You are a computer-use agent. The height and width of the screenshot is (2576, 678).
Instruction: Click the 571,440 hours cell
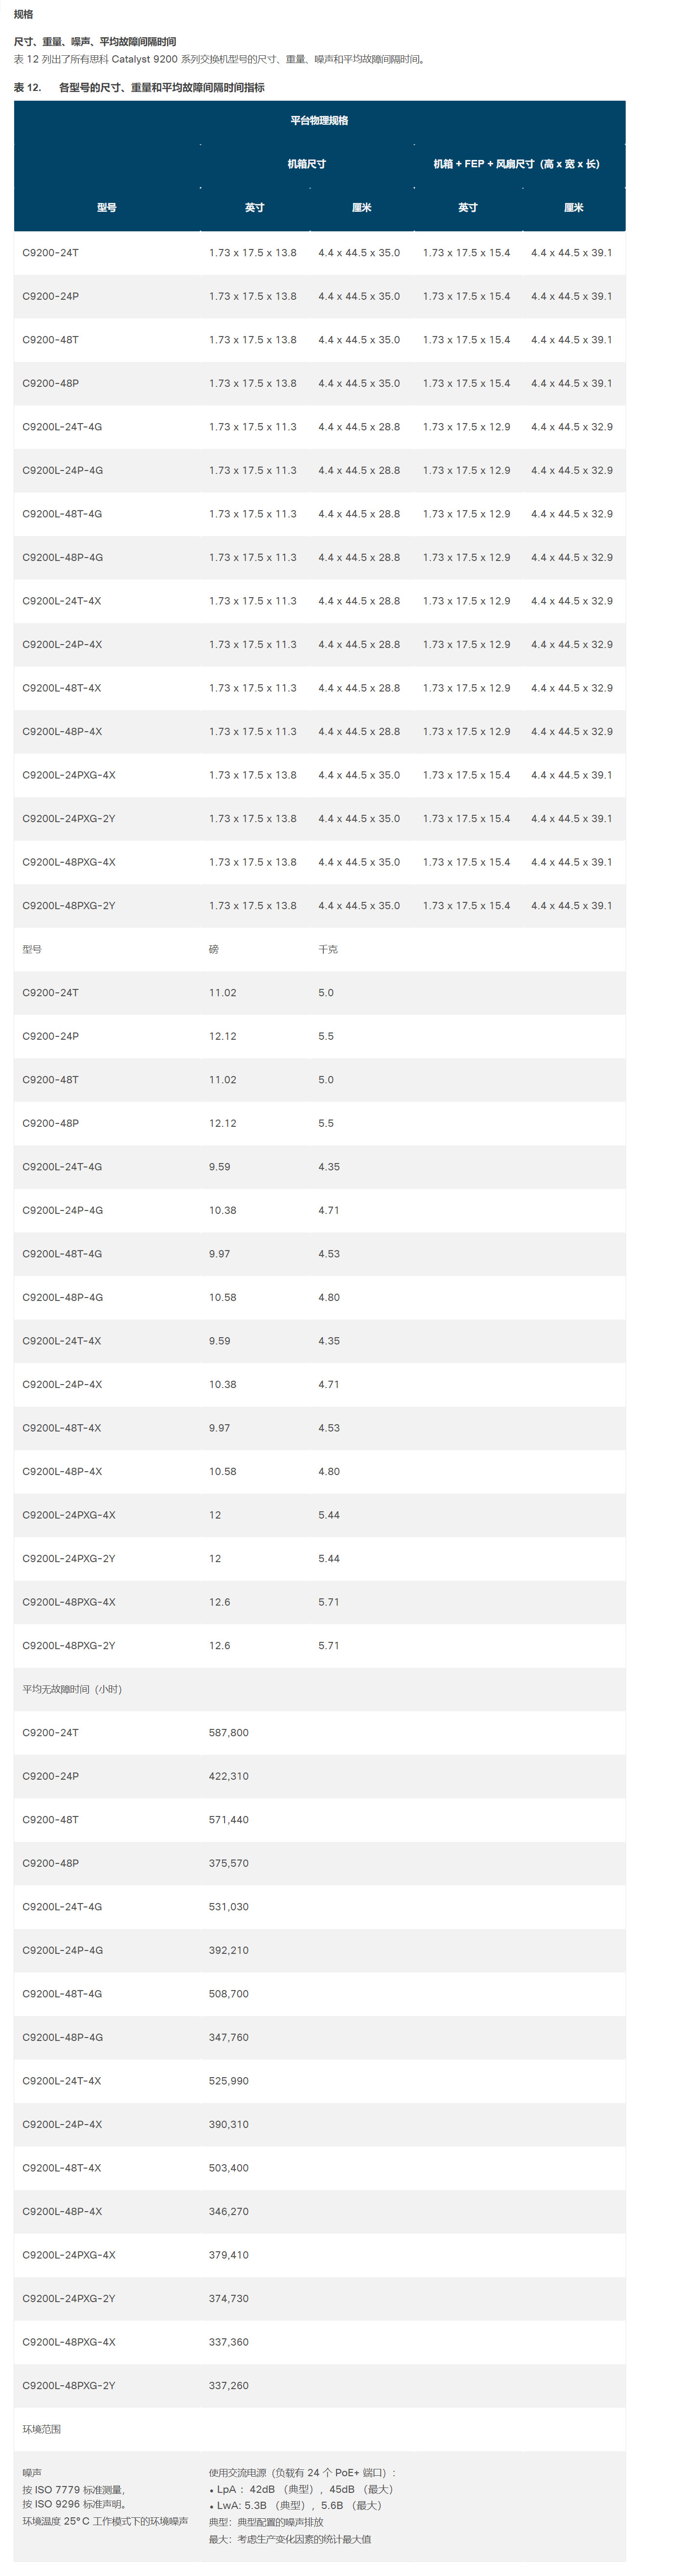229,1820
